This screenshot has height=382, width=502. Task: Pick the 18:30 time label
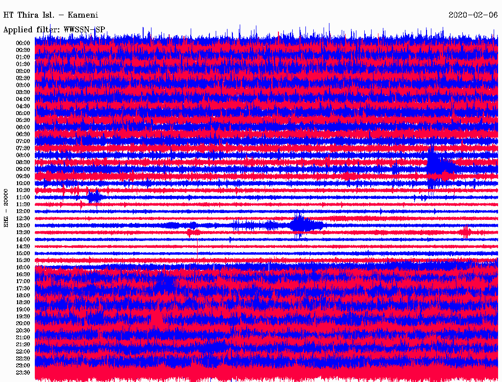23,302
